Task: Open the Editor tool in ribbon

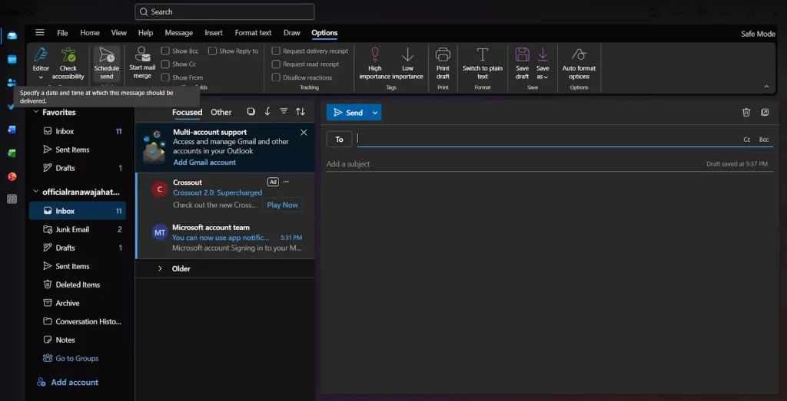Action: pyautogui.click(x=41, y=64)
